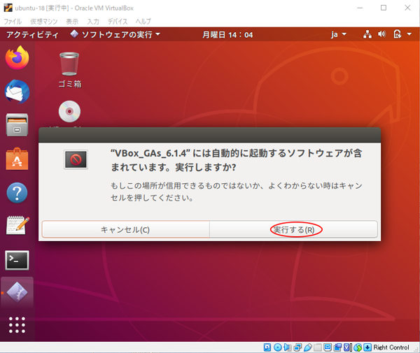Open the デバイス menu

click(x=118, y=22)
